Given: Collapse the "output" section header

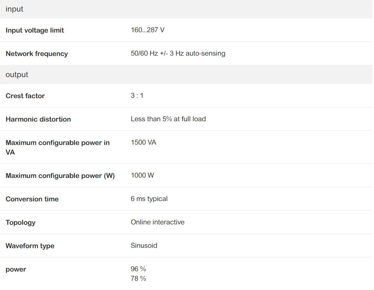Looking at the screenshot, I should [17, 75].
